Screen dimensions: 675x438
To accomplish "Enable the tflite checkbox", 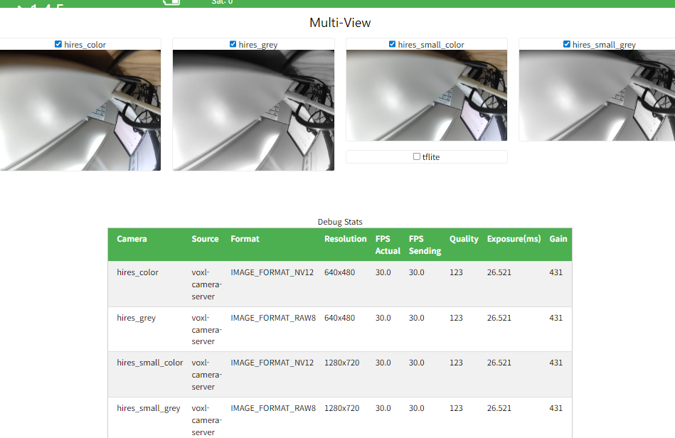I will click(417, 156).
